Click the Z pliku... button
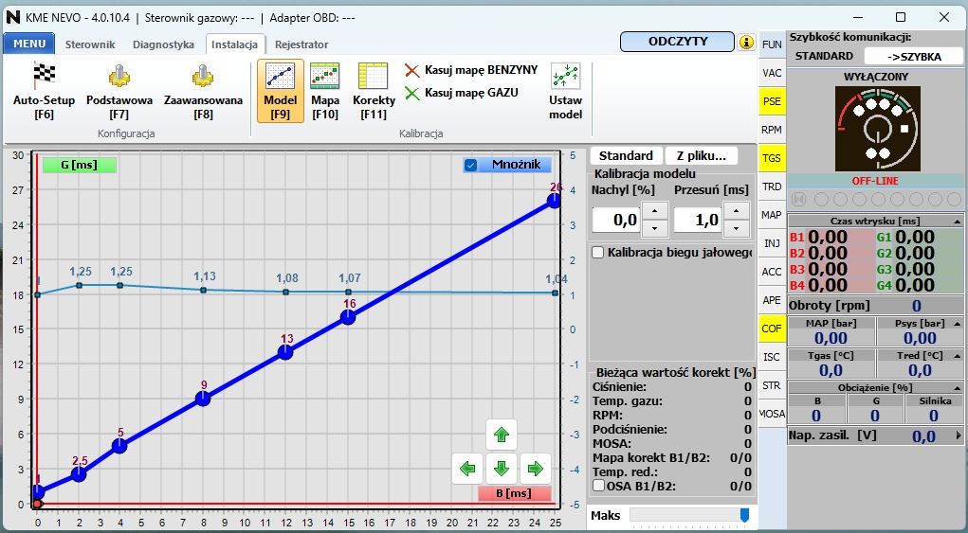Screen dimensions: 968x533 (x=701, y=155)
